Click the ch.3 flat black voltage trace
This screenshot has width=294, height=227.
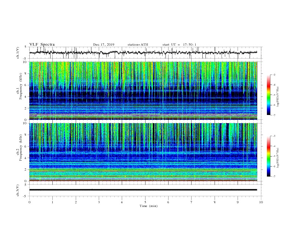tap(143, 190)
